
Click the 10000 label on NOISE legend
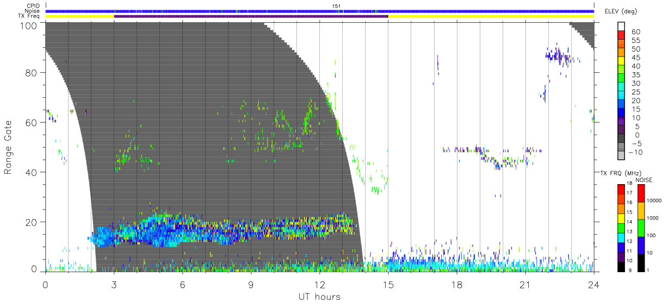coord(653,200)
